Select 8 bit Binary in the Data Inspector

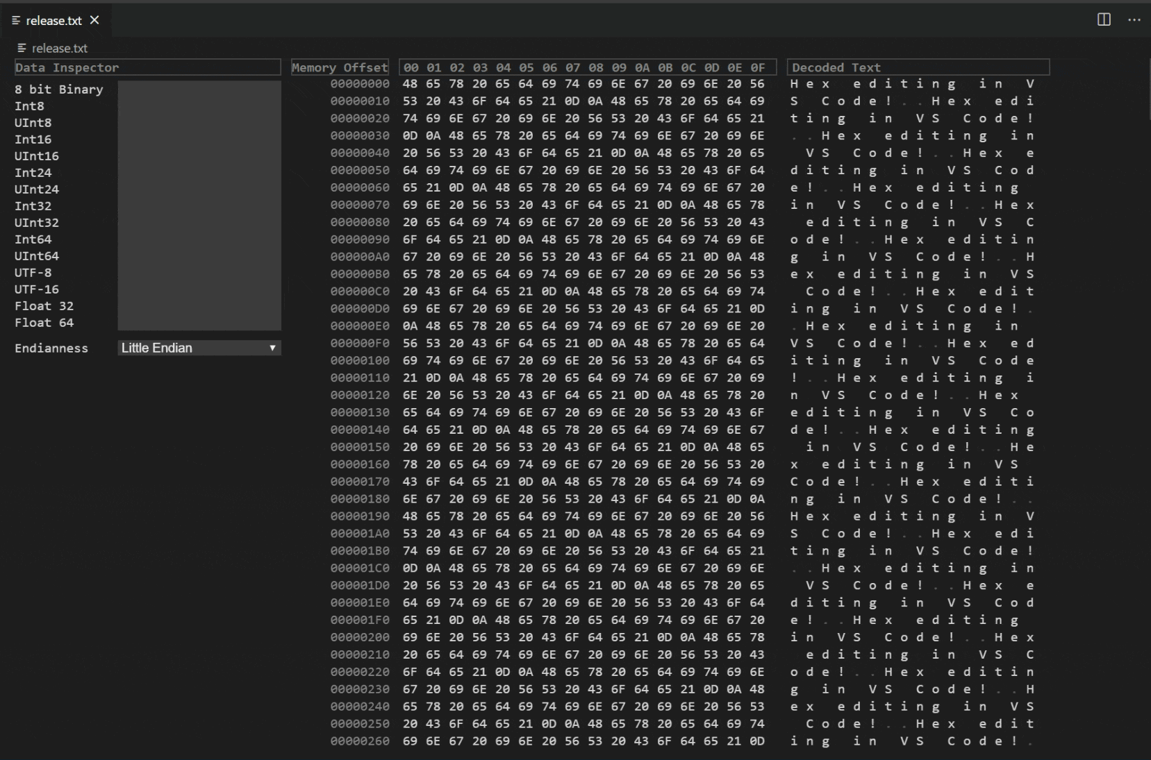pos(58,89)
